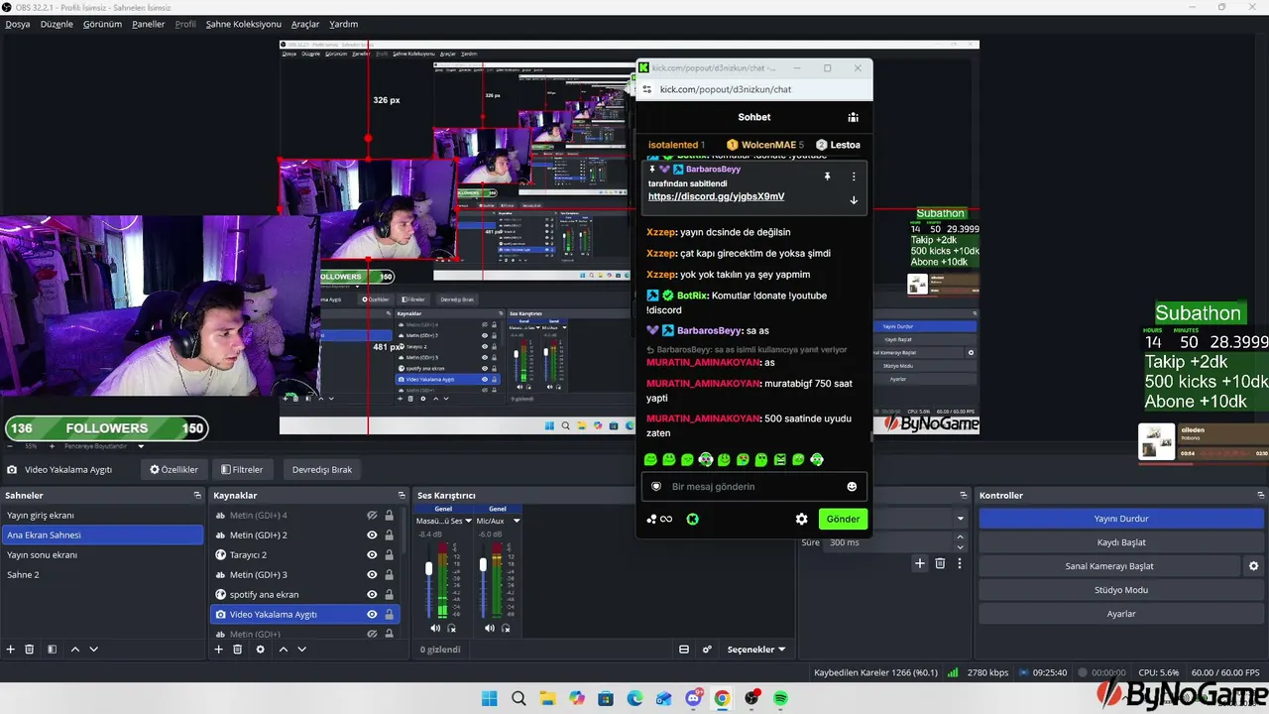Move the selected scene up
Image resolution: width=1269 pixels, height=714 pixels.
(75, 650)
